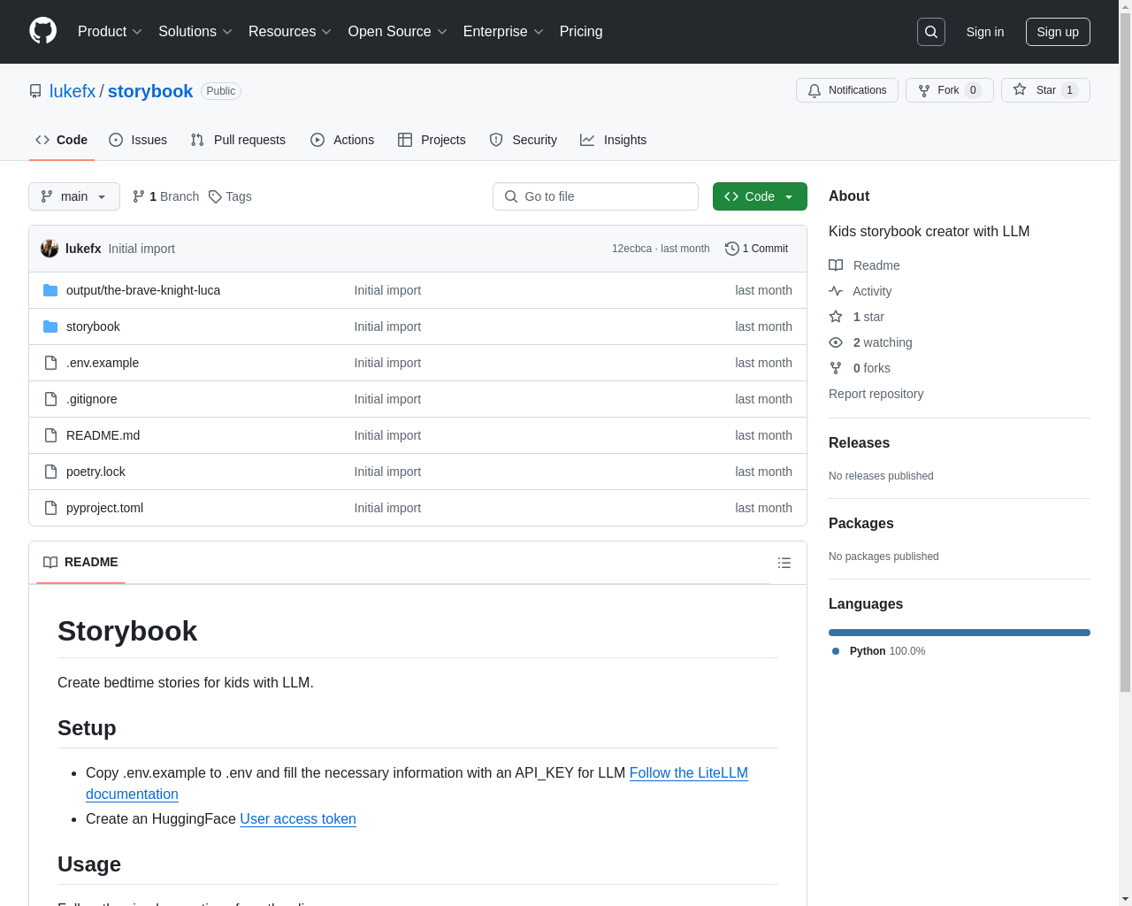
Task: Open the README.md file name
Action: tap(103, 435)
